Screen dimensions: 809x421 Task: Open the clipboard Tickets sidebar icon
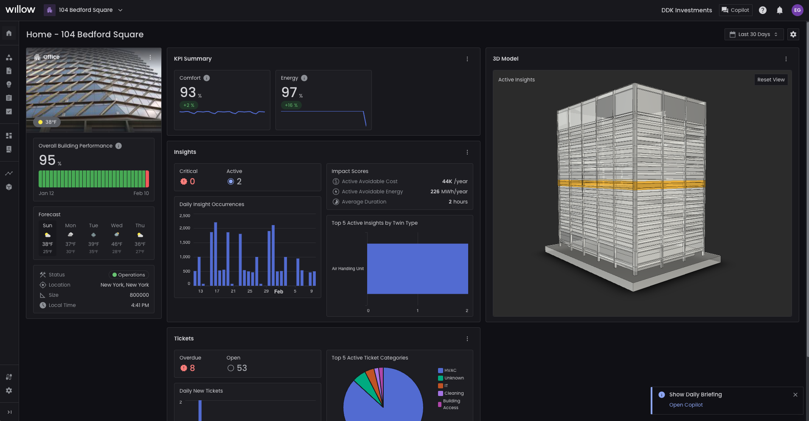point(9,98)
